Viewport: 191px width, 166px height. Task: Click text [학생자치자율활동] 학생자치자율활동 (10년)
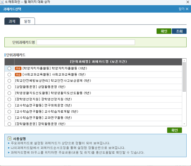(55, 68)
